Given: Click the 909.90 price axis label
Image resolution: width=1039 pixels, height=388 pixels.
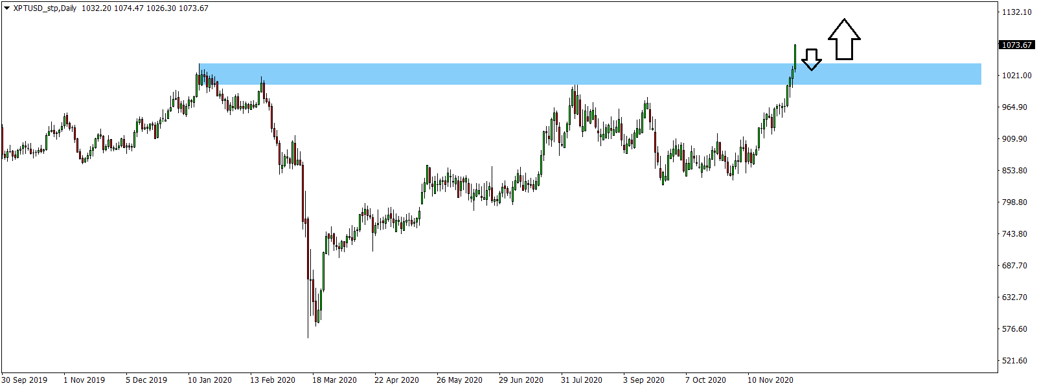Looking at the screenshot, I should pos(1014,139).
